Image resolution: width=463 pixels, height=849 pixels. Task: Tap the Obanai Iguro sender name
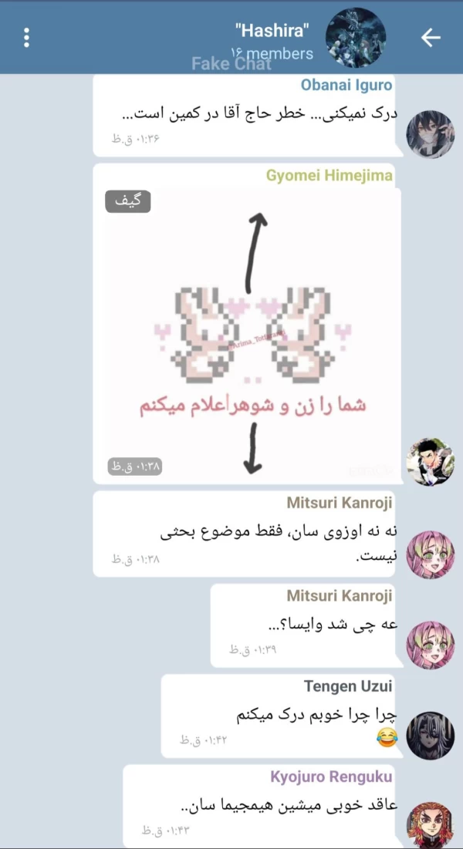click(346, 85)
